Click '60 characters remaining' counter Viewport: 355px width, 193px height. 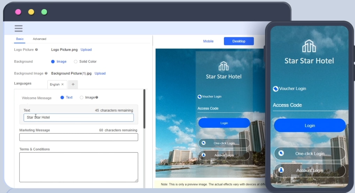coord(118,130)
